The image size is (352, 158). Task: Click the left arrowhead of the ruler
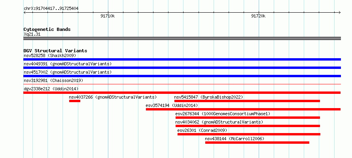[25, 12]
